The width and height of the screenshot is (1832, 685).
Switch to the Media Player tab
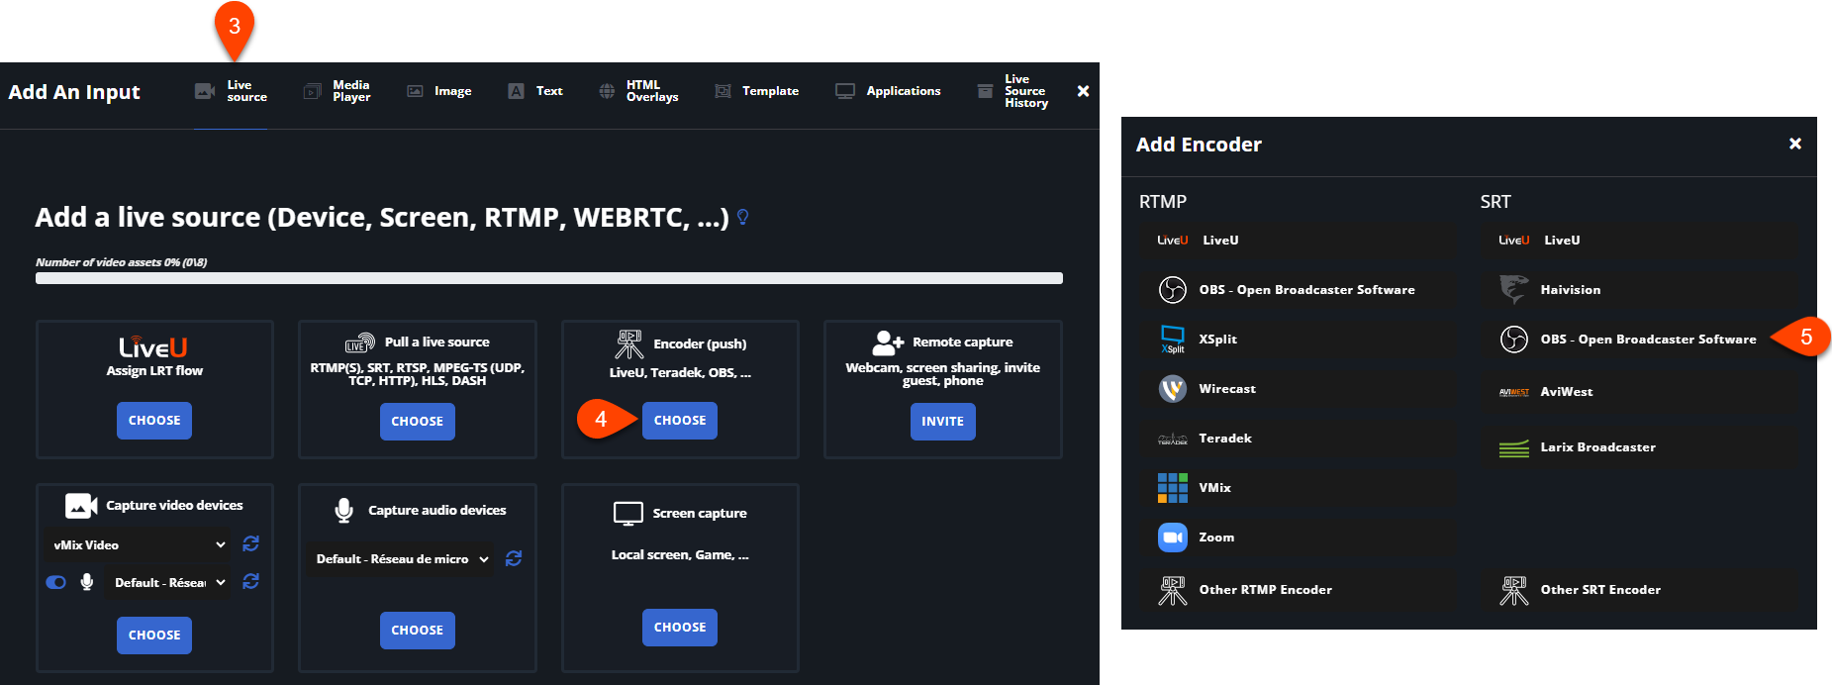point(337,91)
